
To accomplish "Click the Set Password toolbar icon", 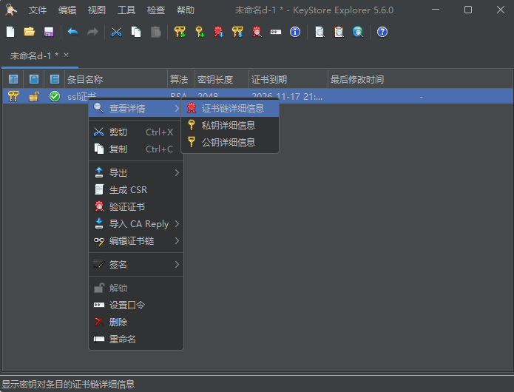I will click(276, 32).
